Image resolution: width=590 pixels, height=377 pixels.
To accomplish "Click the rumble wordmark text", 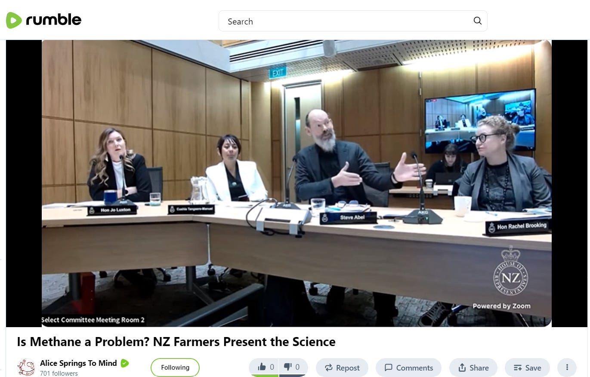I will (x=53, y=20).
